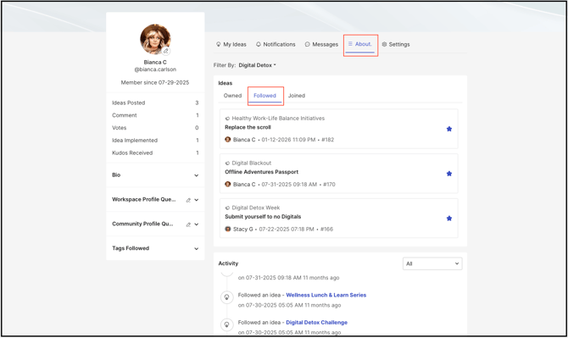
Task: Edit Workspace Profile Questions with pencil icon
Action: (188, 200)
